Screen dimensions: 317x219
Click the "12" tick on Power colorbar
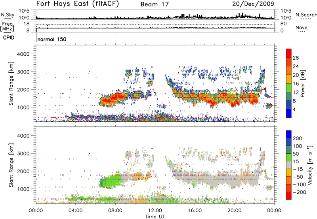pos(296,92)
